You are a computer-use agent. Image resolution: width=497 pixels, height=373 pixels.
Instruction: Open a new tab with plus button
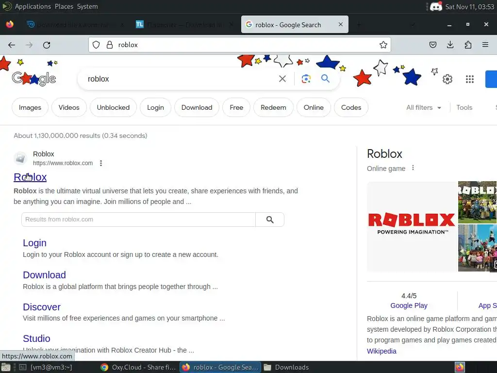(359, 24)
